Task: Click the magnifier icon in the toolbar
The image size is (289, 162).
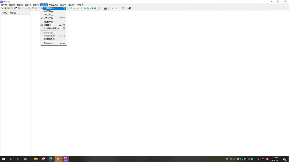Action: tap(98, 8)
